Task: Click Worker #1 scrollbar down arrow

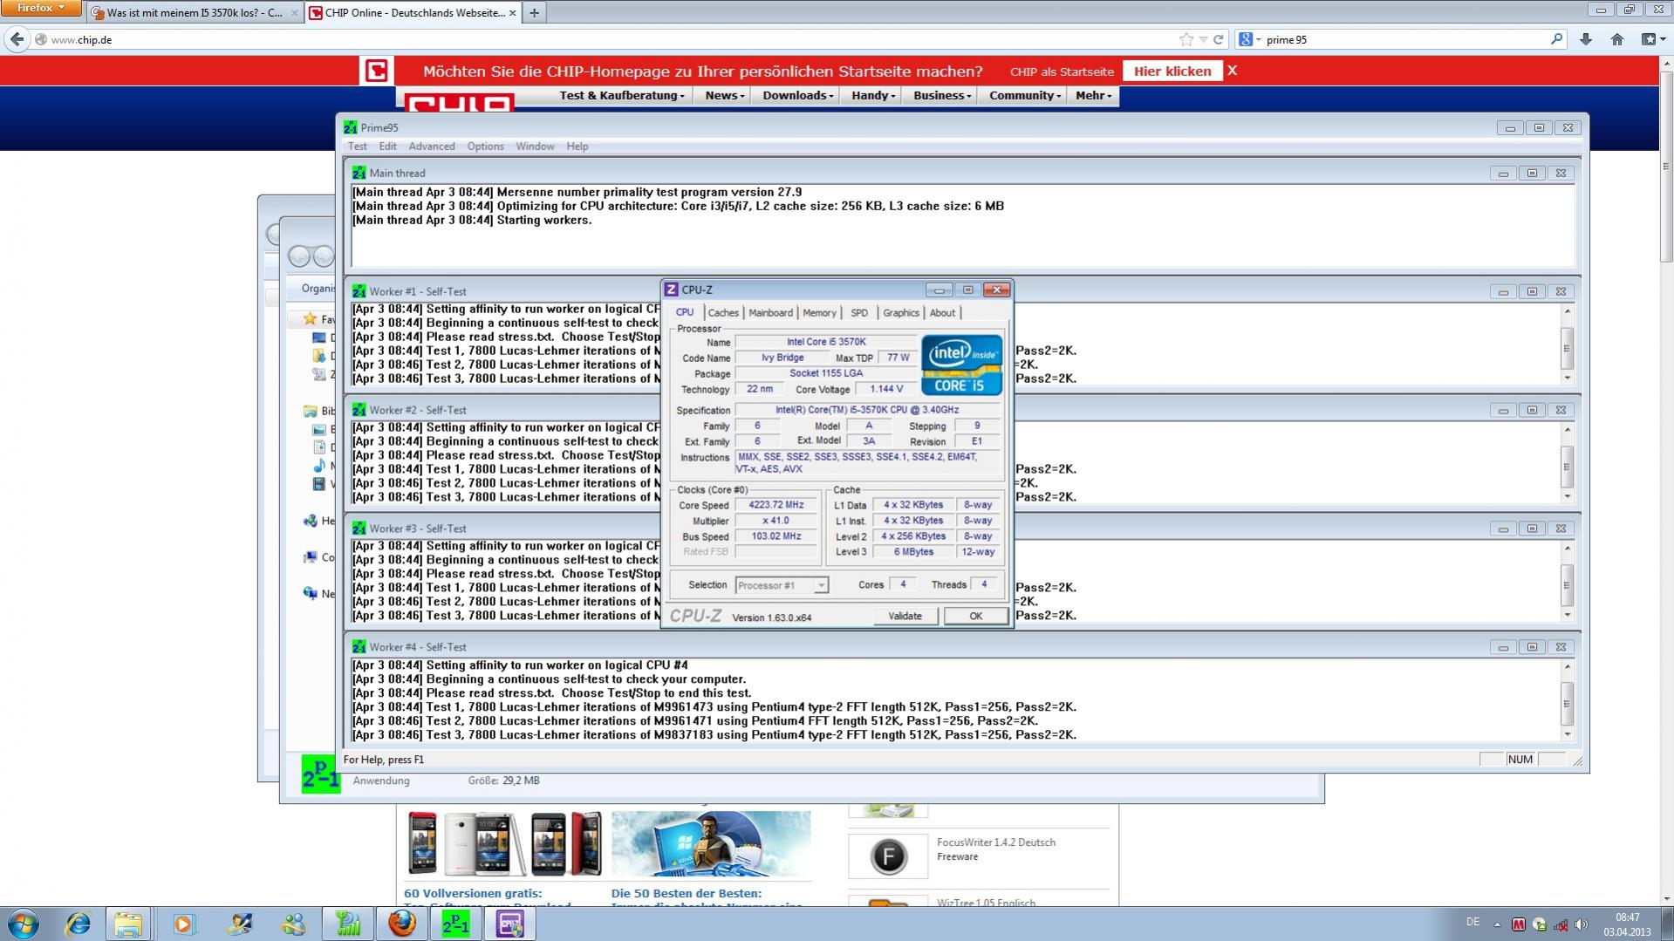Action: 1567,378
